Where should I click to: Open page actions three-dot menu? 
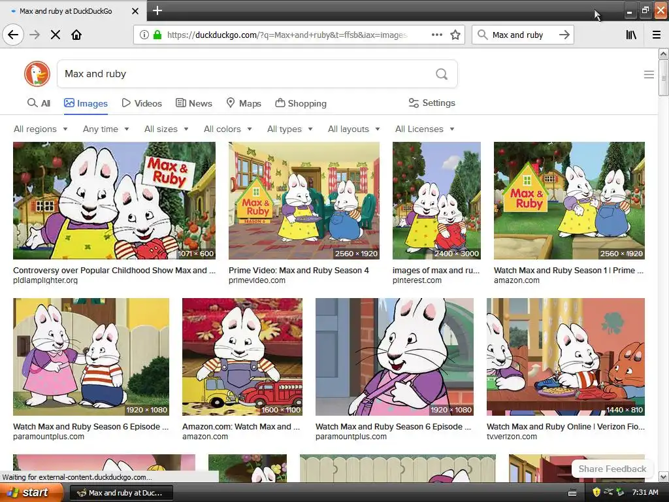pyautogui.click(x=437, y=35)
